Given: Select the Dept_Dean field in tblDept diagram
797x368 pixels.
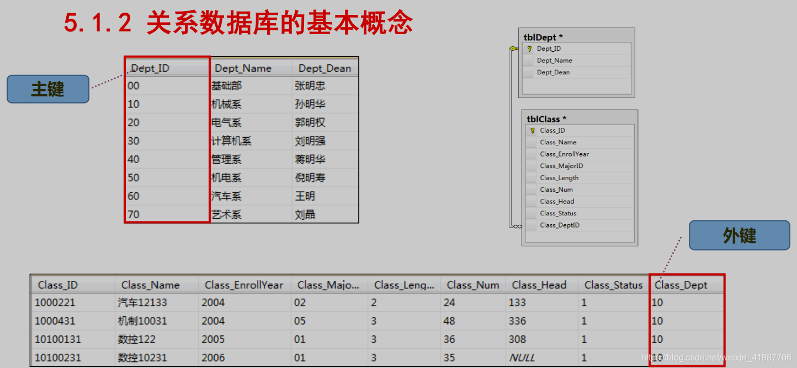Looking at the screenshot, I should point(576,72).
